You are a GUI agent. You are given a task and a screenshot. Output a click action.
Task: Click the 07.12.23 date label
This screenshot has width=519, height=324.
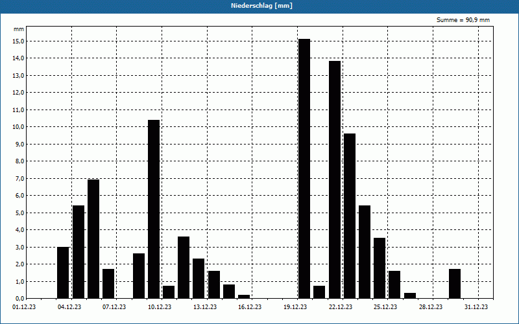114,307
